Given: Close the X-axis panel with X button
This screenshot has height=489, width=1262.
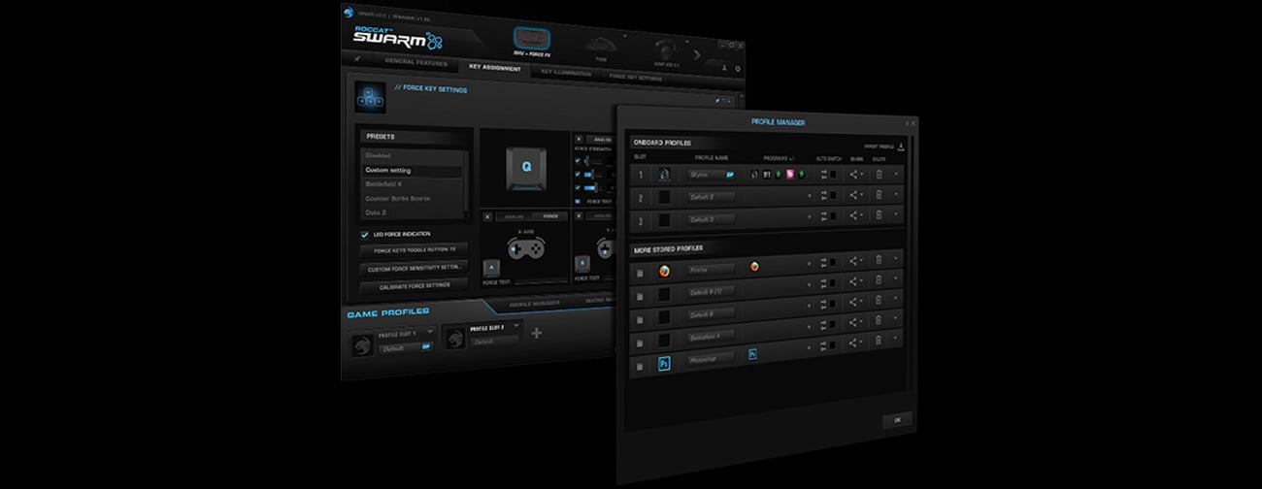Looking at the screenshot, I should 488,216.
